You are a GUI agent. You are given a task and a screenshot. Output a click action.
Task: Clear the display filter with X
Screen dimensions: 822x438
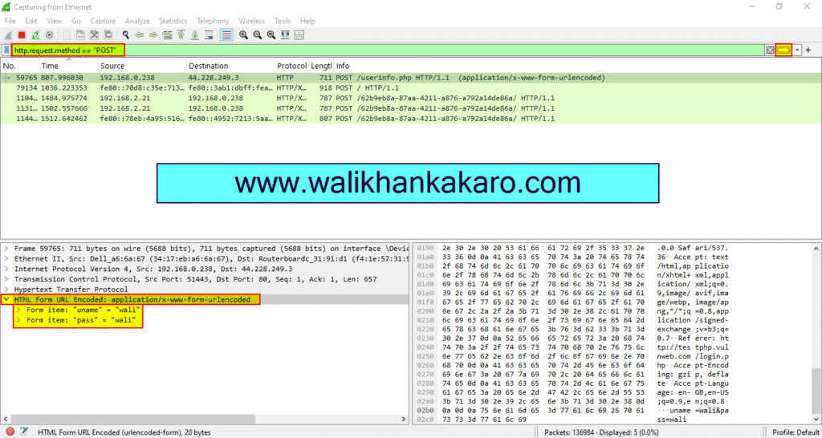coord(770,51)
